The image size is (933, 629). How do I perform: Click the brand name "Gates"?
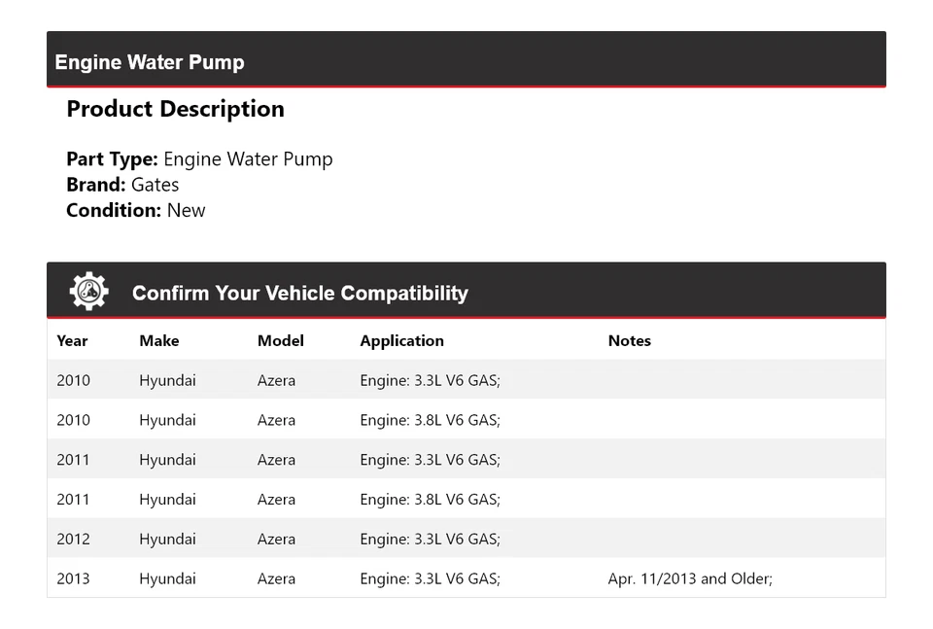coord(155,185)
